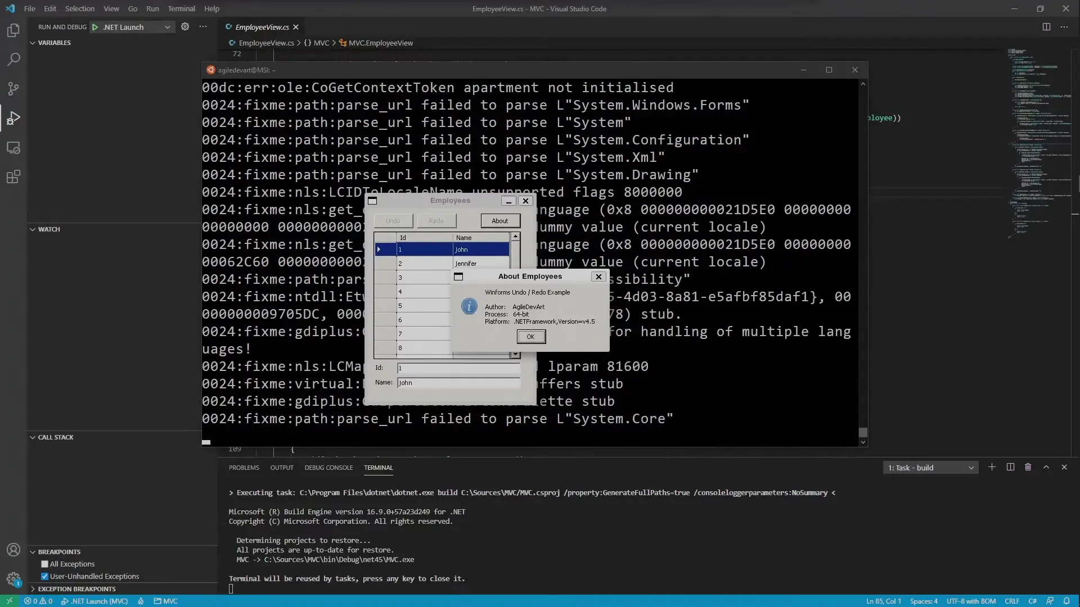The height and width of the screenshot is (607, 1080).
Task: Open the Accounts icon in activity bar
Action: [x=13, y=550]
